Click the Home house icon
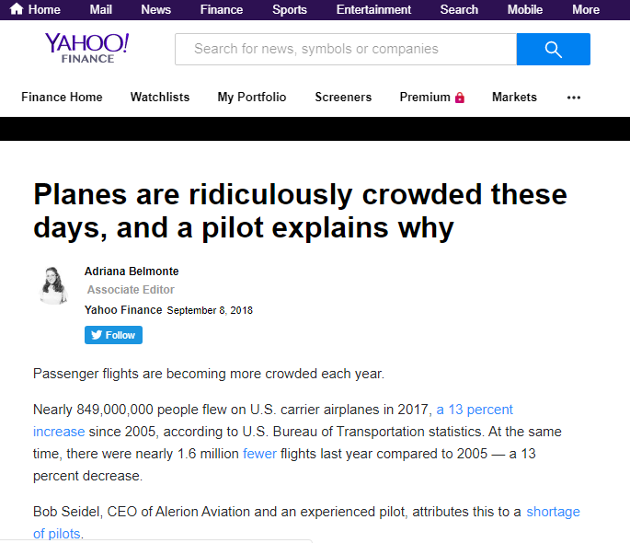Screen dimensions: 630x543 click(17, 9)
